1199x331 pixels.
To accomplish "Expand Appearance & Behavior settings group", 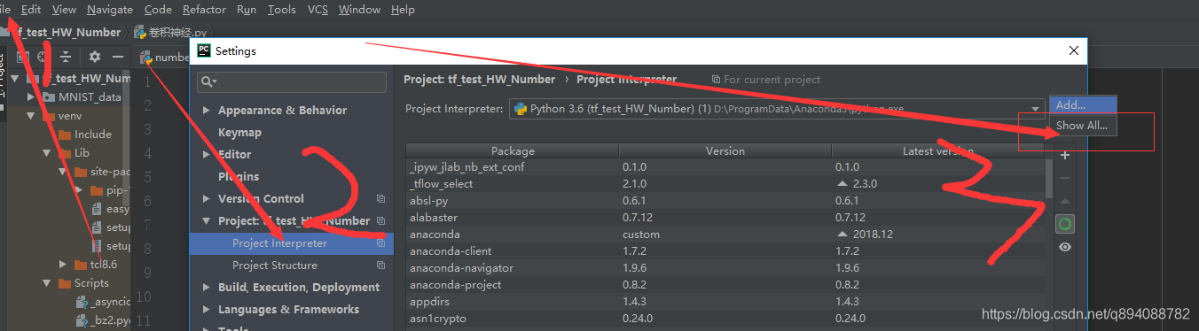I will point(207,111).
